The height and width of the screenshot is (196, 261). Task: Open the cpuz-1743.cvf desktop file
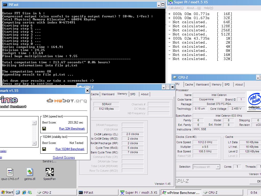[10, 174]
